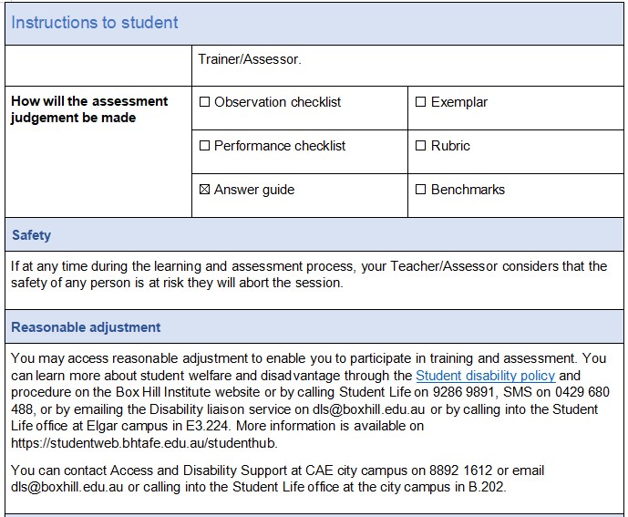Open the Student disability policy link
Image resolution: width=628 pixels, height=517 pixels.
point(485,376)
